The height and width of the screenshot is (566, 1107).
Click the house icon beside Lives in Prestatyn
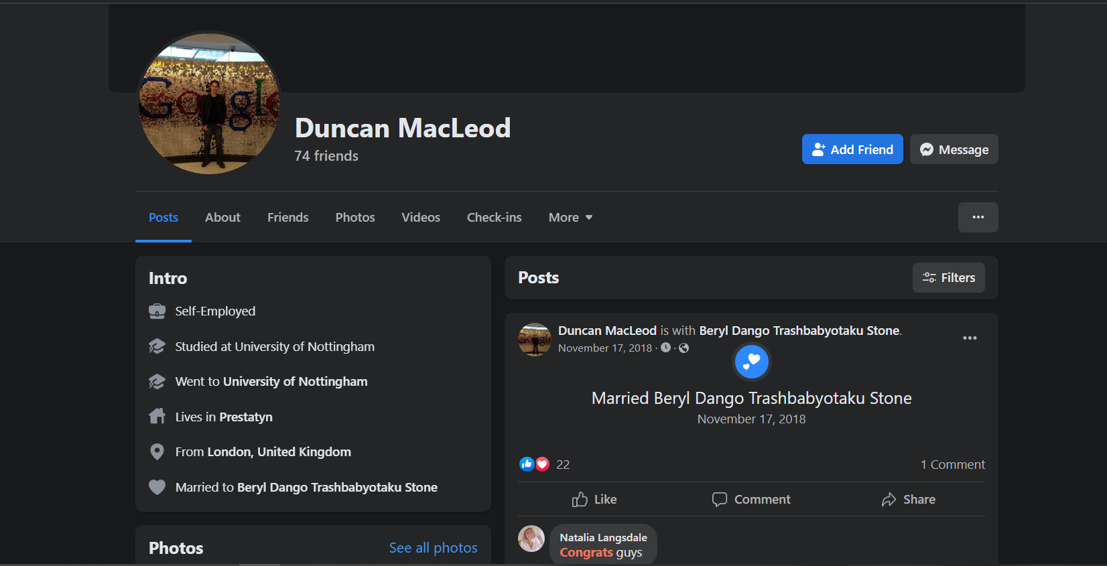(157, 417)
